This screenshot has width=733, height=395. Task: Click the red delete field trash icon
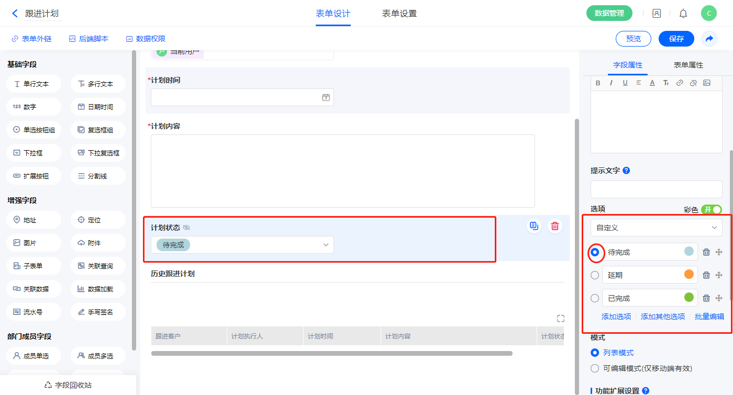[x=554, y=226]
